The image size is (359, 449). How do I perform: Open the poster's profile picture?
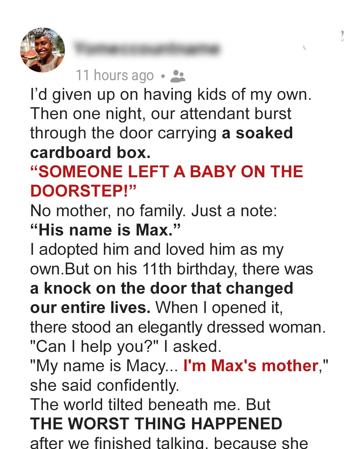click(43, 50)
